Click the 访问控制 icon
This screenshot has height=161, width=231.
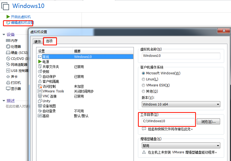(40, 86)
